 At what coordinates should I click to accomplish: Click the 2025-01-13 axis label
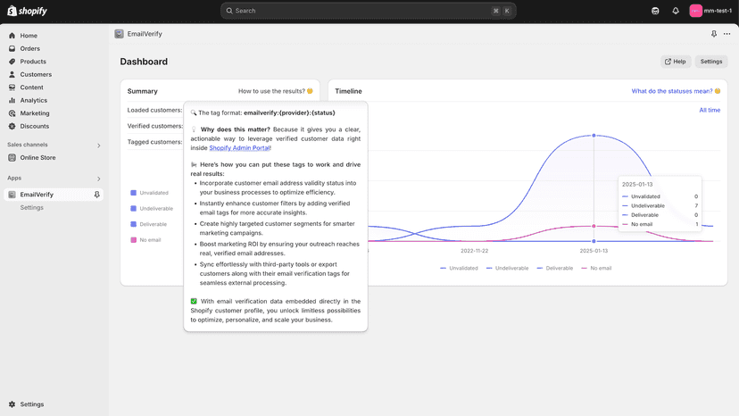(x=594, y=251)
